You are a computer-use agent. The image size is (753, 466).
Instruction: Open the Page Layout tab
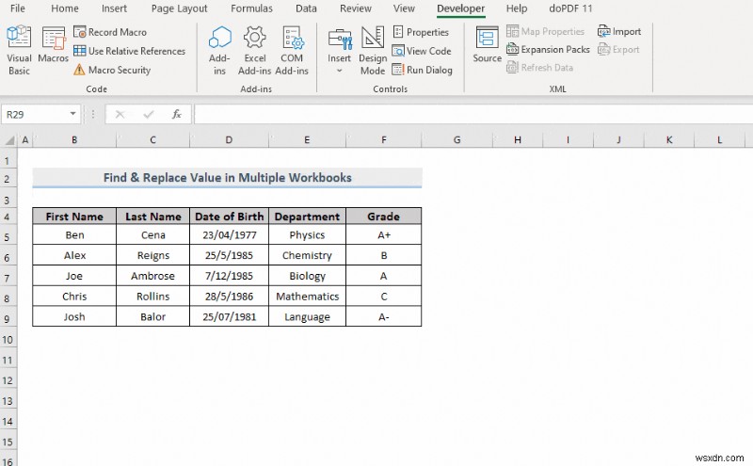pyautogui.click(x=179, y=8)
